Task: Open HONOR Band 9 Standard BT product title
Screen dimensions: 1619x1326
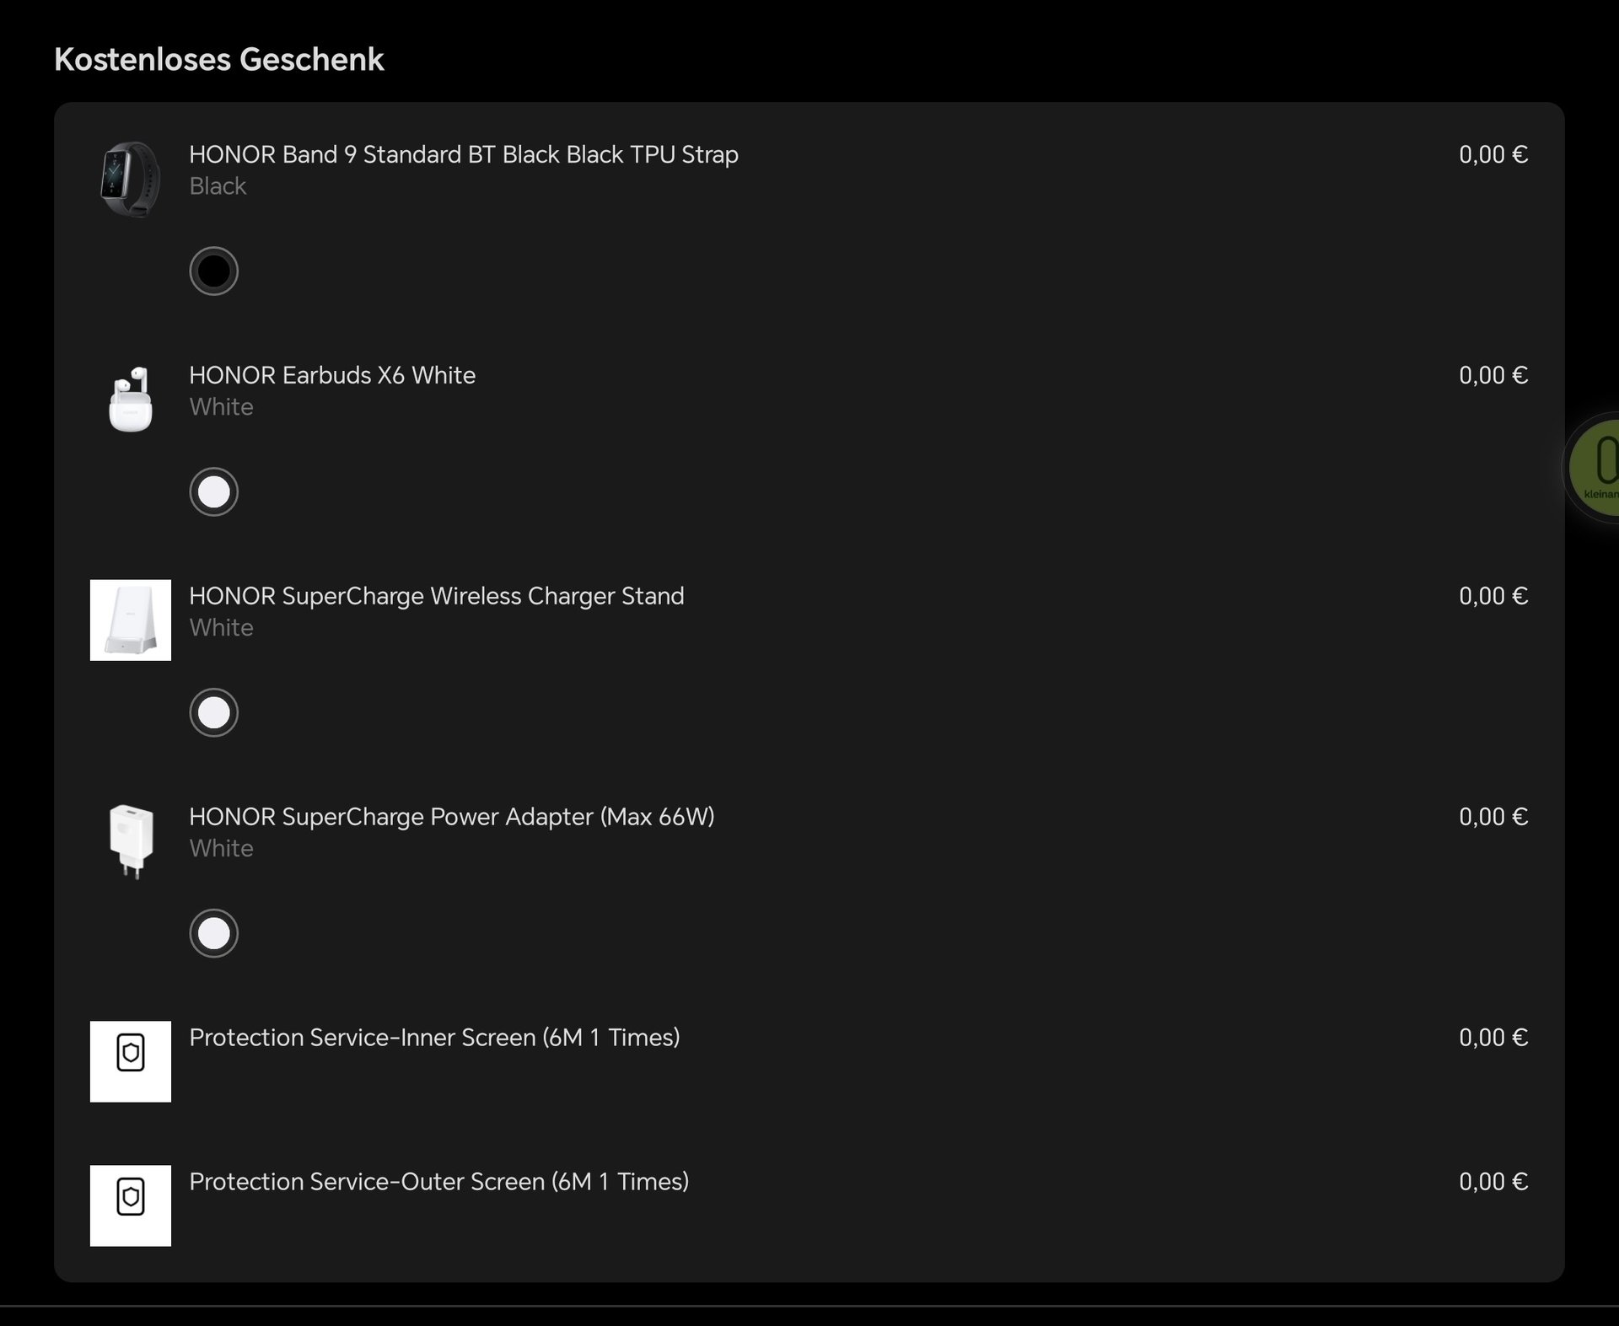Action: pos(463,154)
